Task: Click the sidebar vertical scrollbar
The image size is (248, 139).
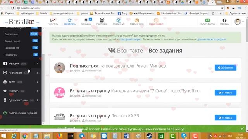Action: point(43,88)
